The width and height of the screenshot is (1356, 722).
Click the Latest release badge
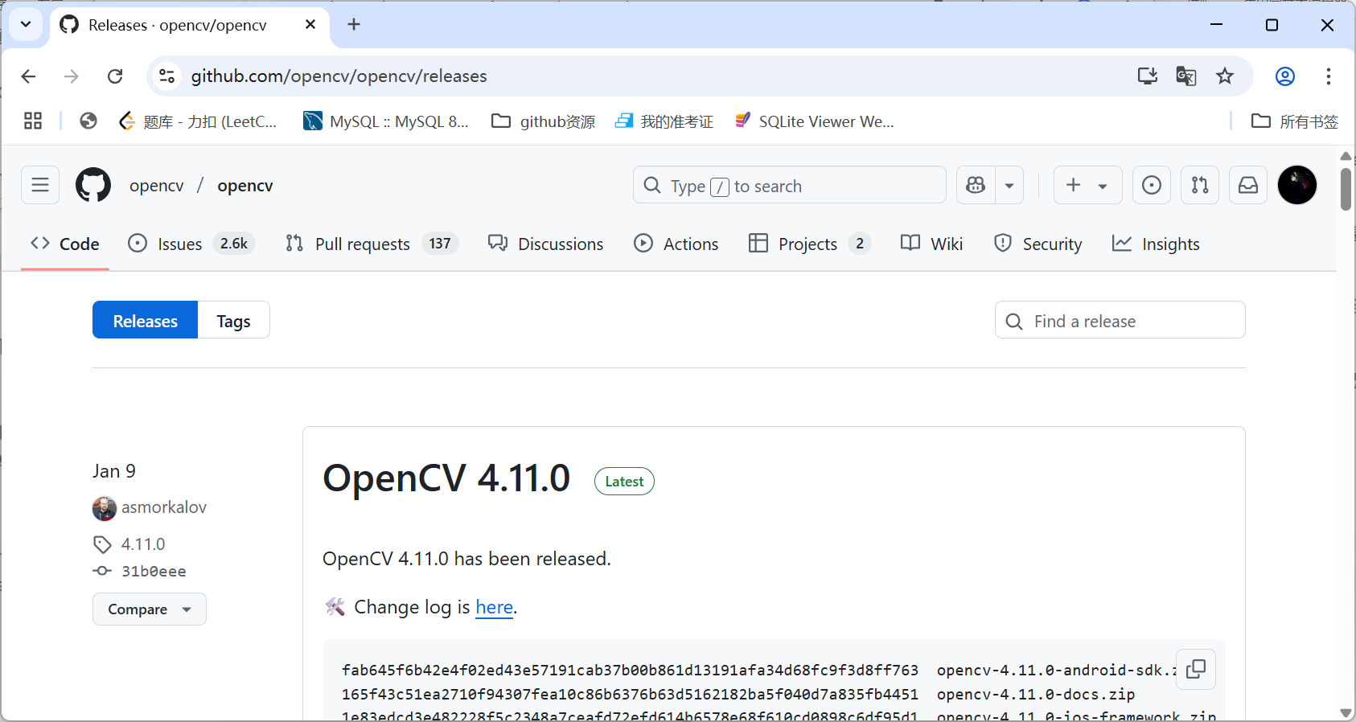(x=624, y=482)
